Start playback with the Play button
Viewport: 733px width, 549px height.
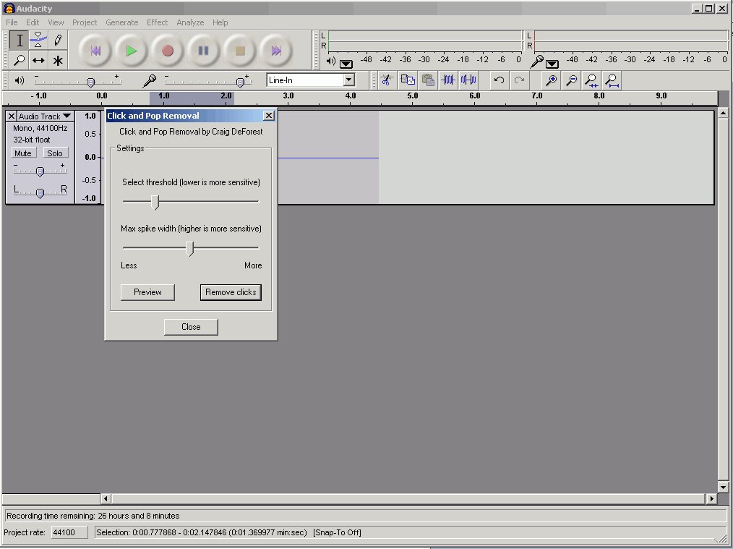coord(132,51)
